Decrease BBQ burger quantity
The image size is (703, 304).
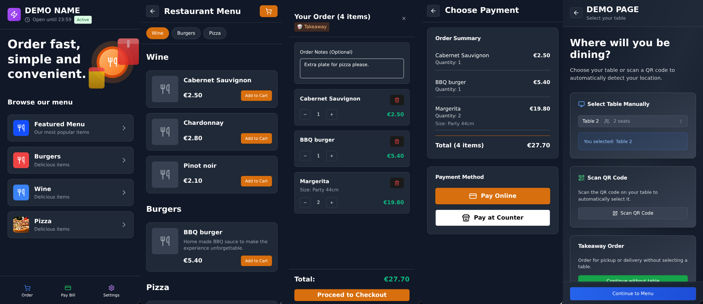(305, 156)
